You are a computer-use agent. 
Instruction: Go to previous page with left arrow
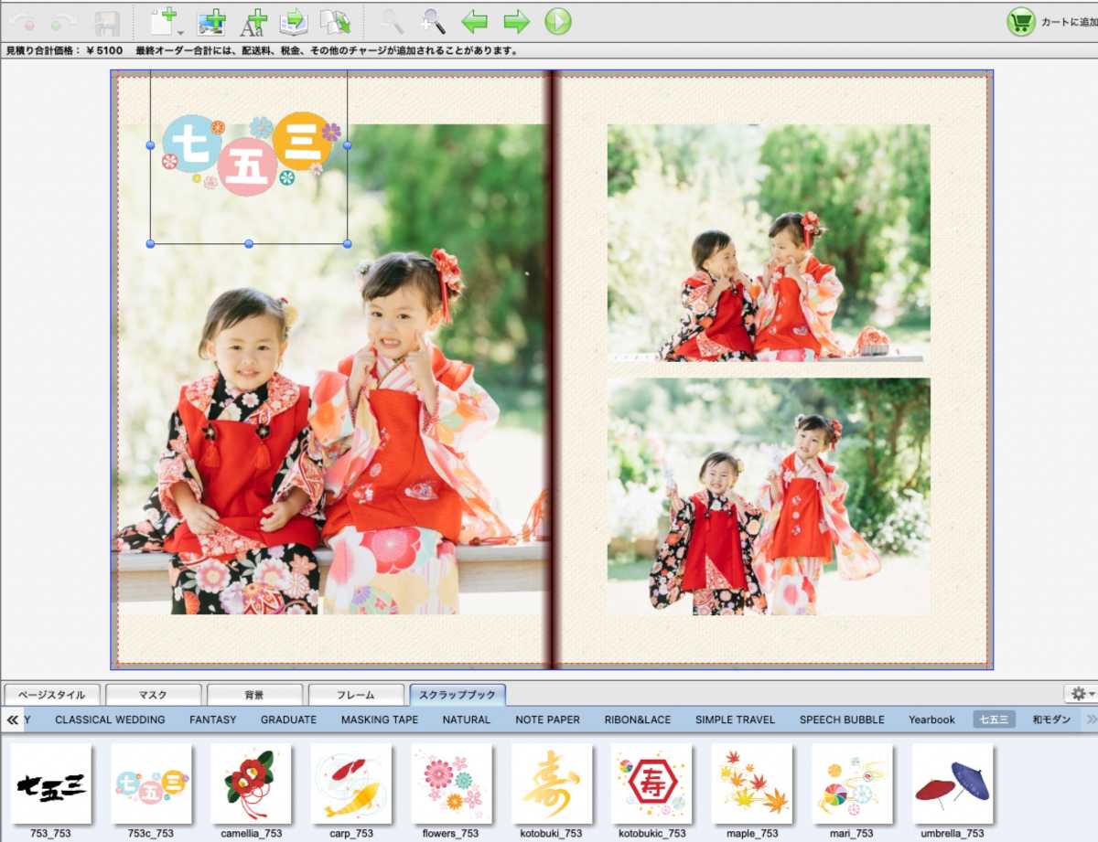pos(474,21)
